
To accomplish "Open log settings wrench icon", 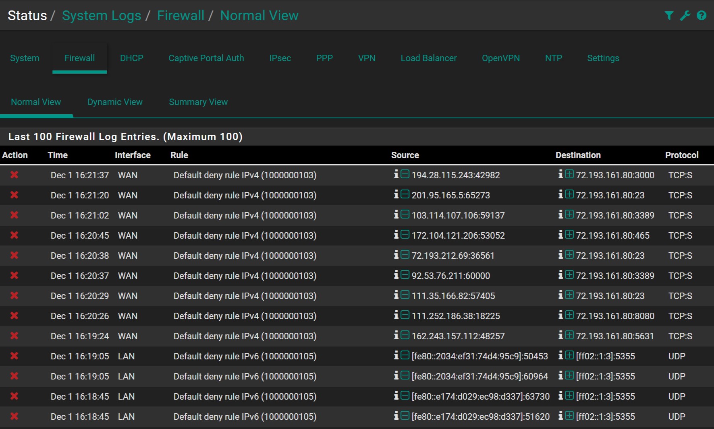I will coord(685,16).
